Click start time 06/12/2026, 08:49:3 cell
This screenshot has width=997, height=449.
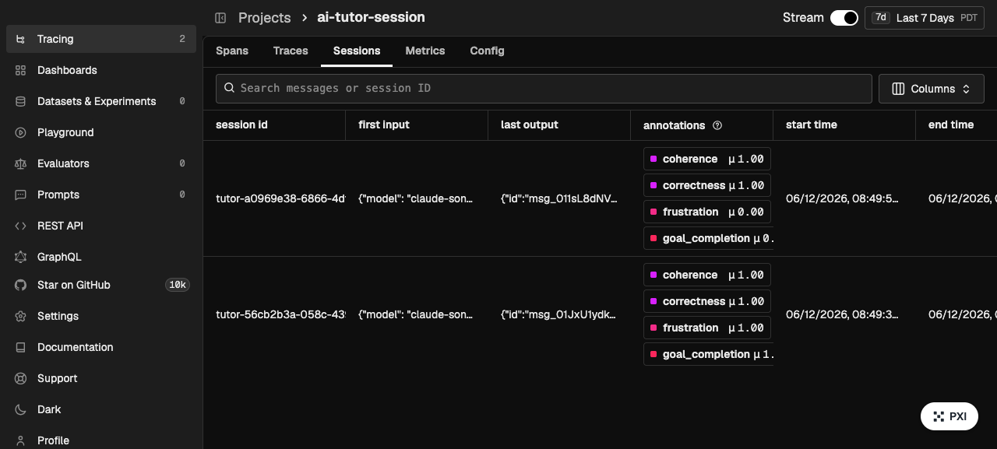point(842,314)
